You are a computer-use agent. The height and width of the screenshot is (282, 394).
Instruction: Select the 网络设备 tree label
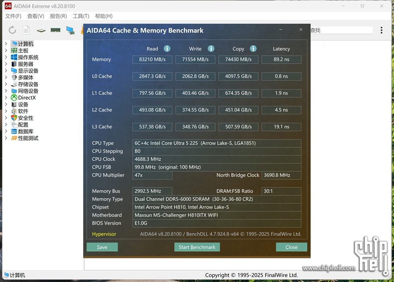coord(28,91)
